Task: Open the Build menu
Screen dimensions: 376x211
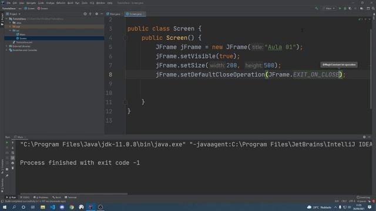Action: click(70, 3)
